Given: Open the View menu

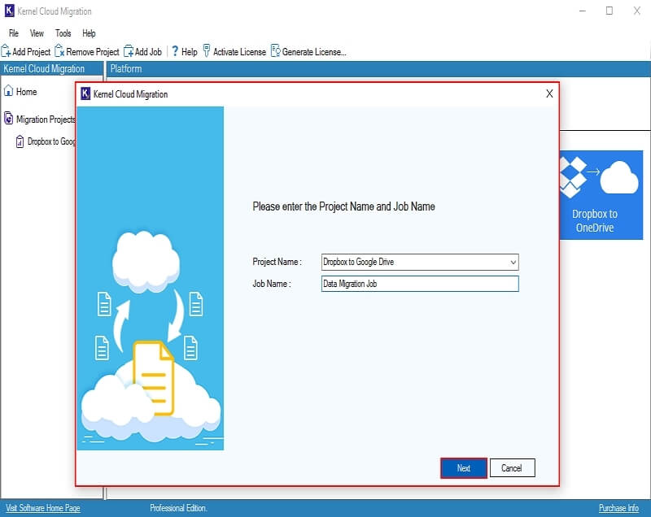Looking at the screenshot, I should [x=37, y=33].
